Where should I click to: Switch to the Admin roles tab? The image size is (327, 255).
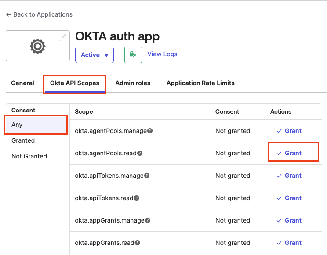point(133,83)
